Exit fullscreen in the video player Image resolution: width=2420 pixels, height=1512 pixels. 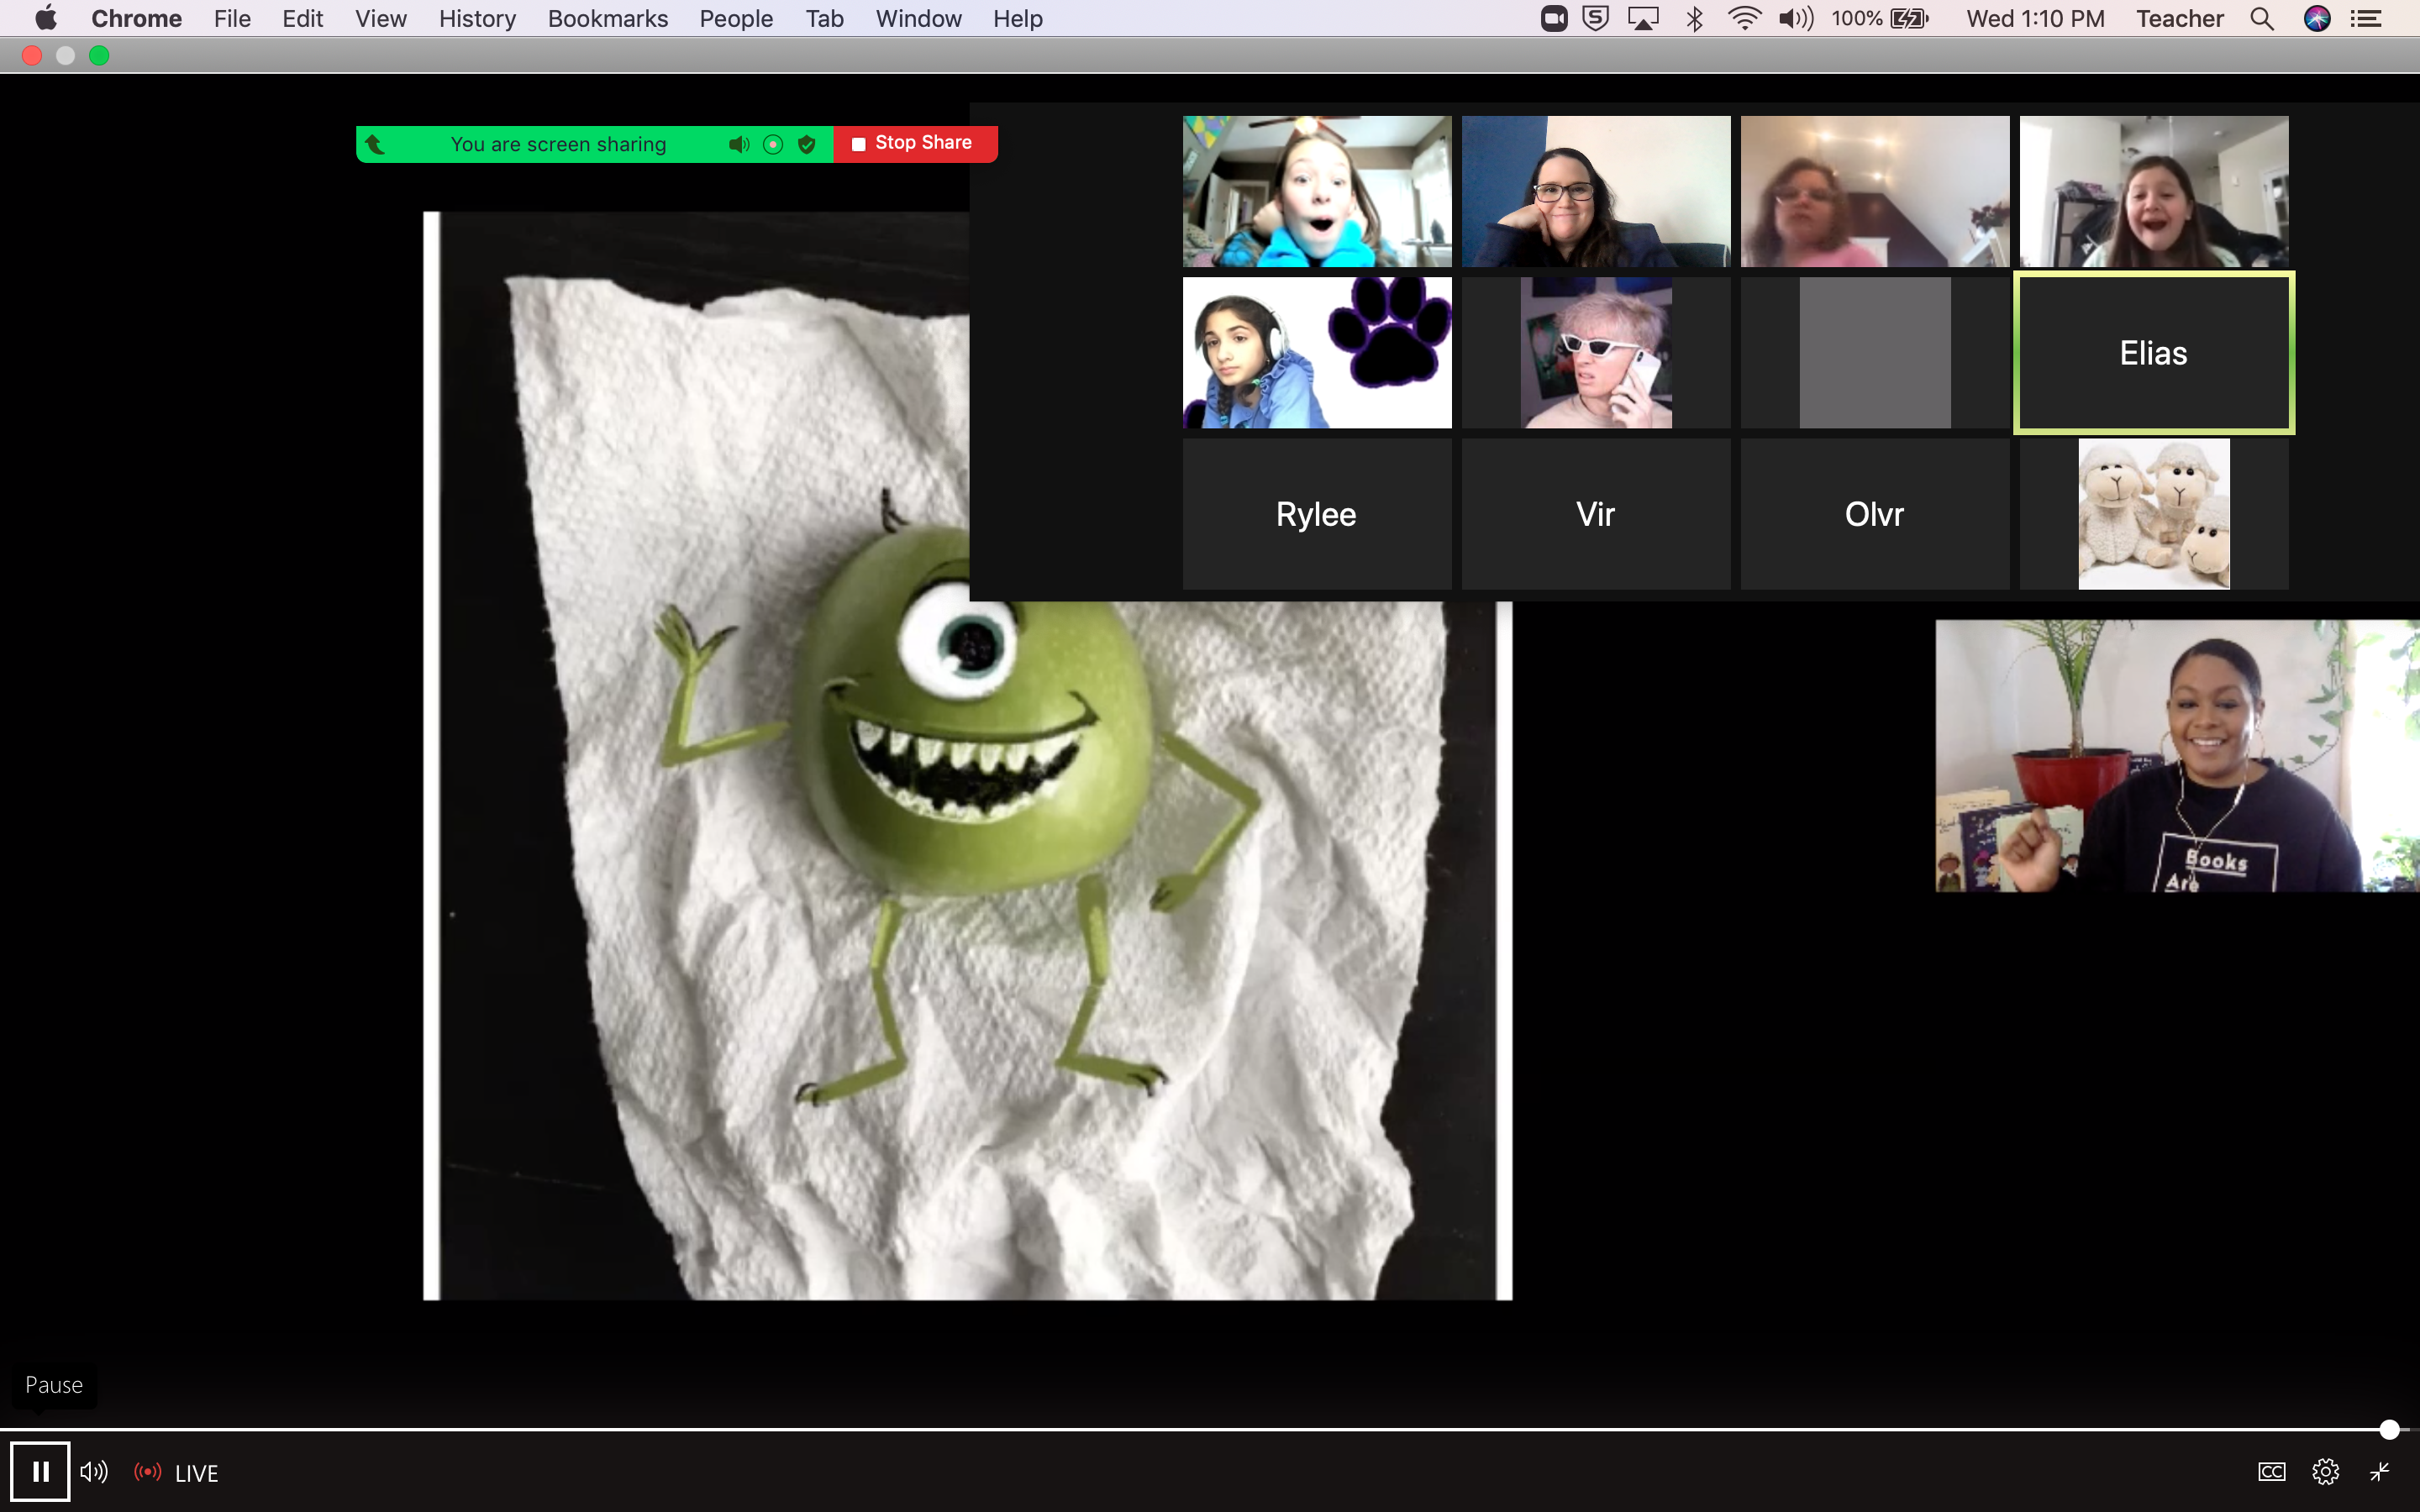[2380, 1472]
